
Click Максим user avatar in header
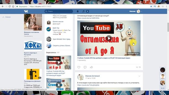138,11
